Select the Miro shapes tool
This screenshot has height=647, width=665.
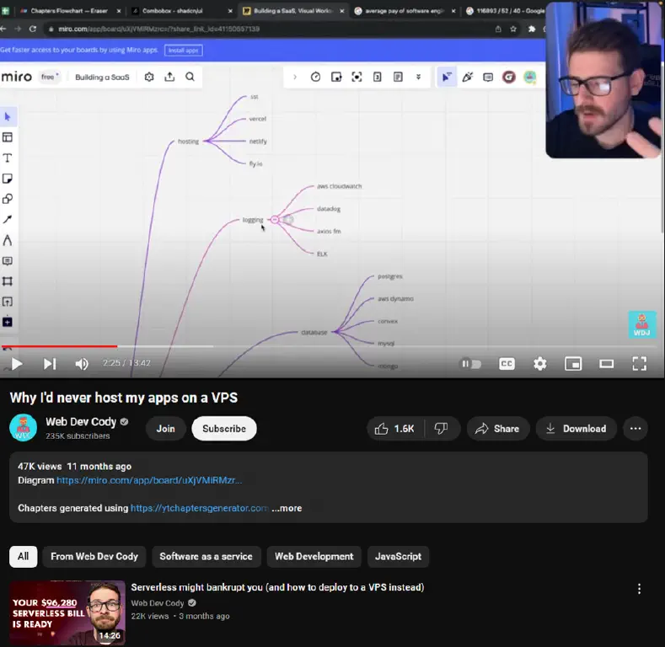(x=8, y=199)
